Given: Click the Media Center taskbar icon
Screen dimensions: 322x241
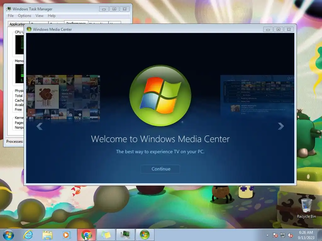Looking at the screenshot, I should [145, 235].
